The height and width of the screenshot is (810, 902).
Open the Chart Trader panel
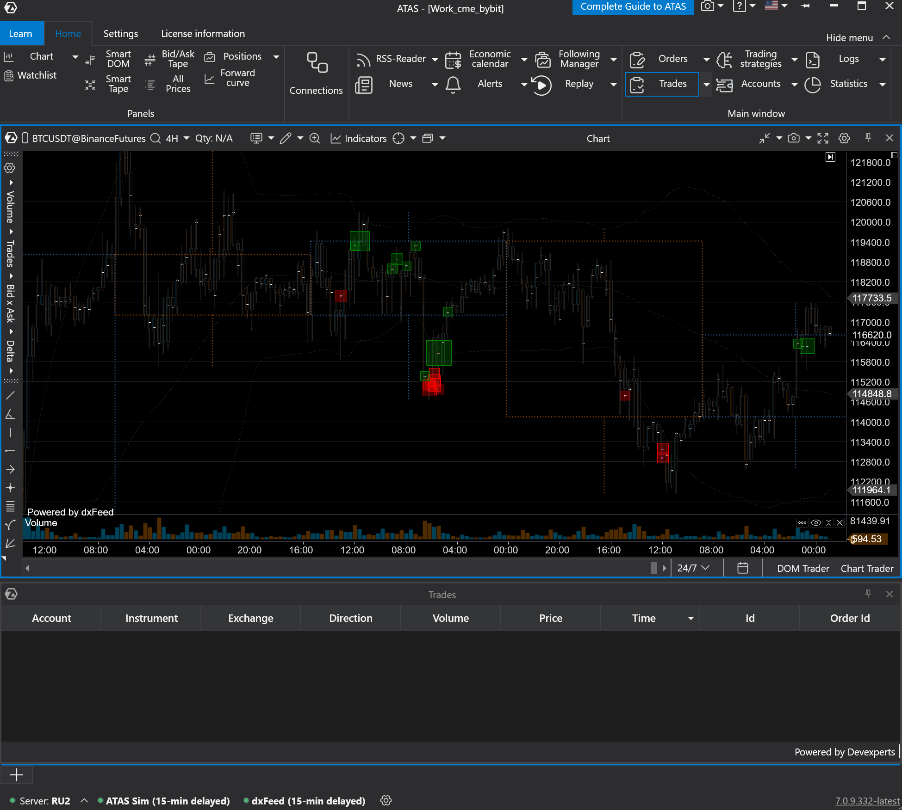(x=867, y=568)
